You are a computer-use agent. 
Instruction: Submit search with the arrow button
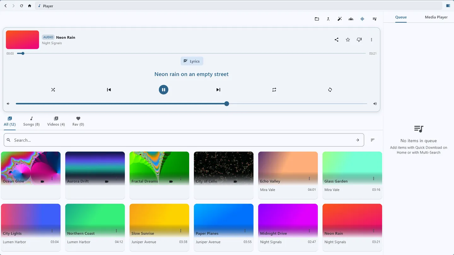click(x=358, y=140)
